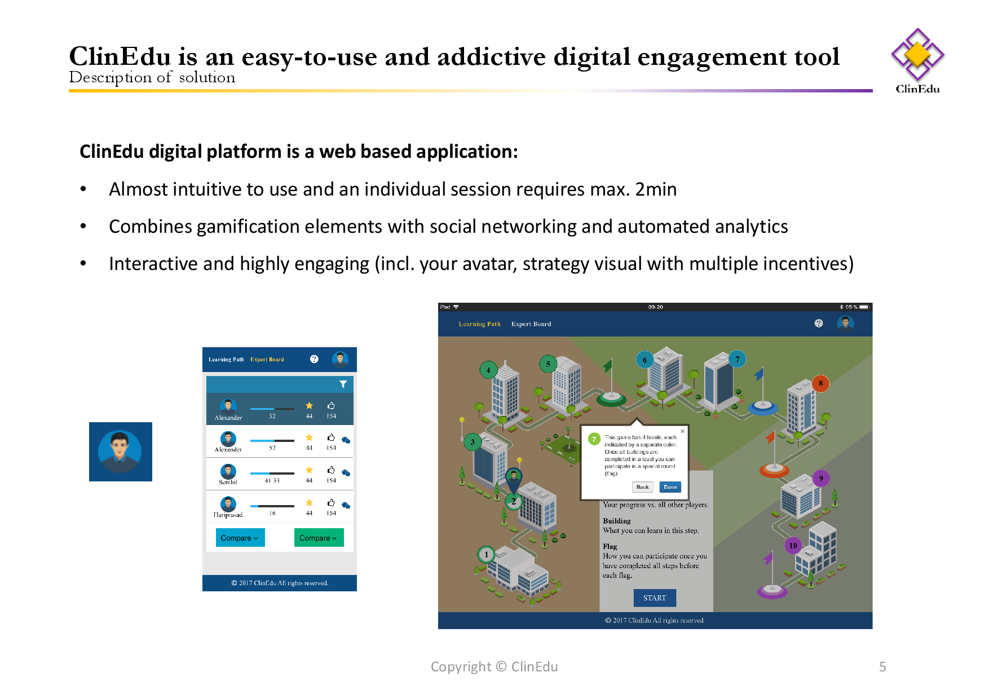Click the ClinEdu logo

pos(917,61)
